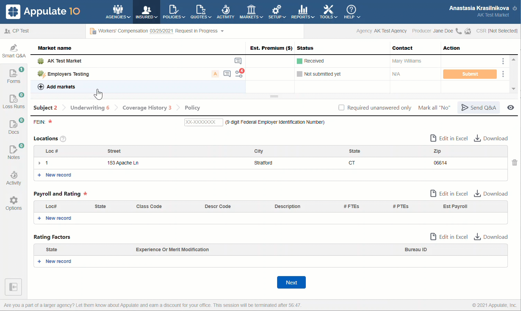
Task: Click the markets panel resize handle
Action: [274, 96]
